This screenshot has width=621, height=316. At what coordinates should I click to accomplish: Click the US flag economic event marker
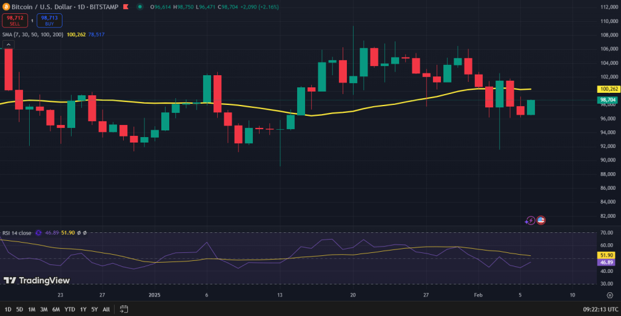(541, 220)
